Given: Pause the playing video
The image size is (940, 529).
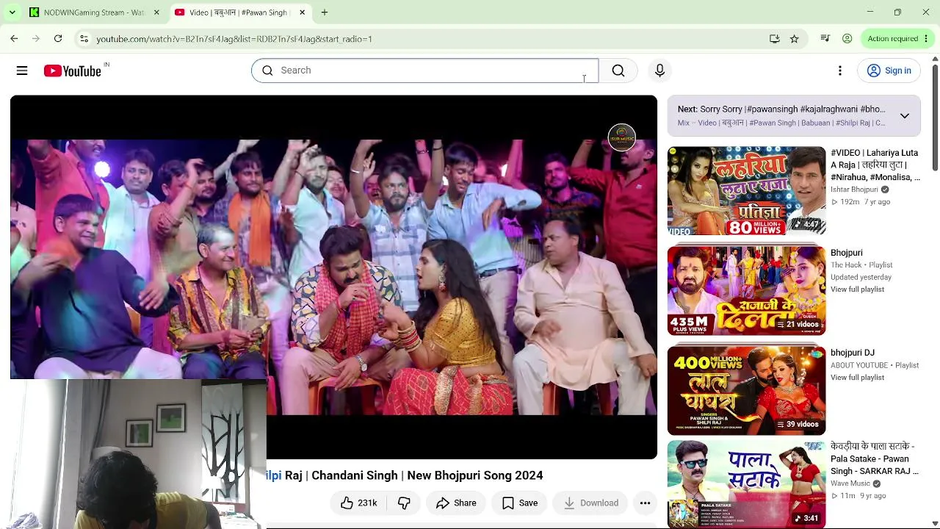Looking at the screenshot, I should (x=333, y=277).
